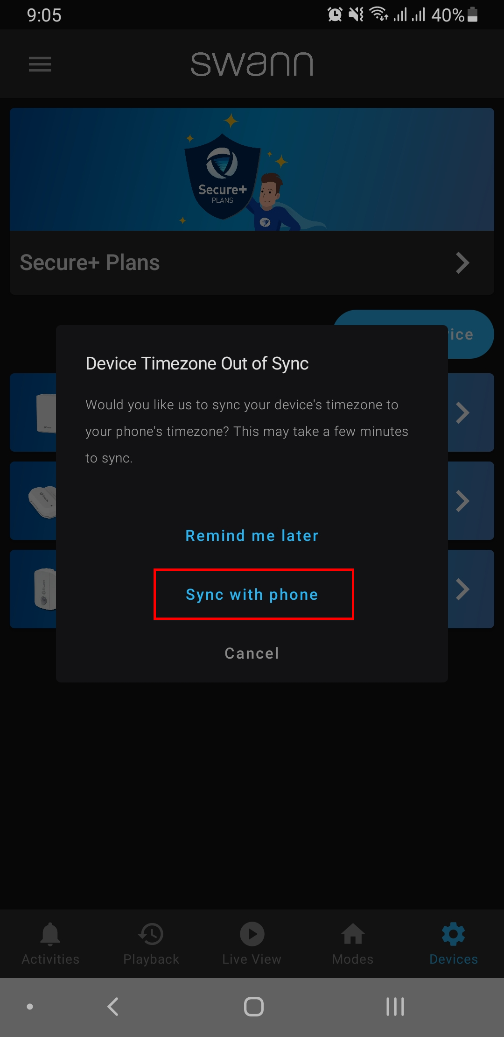Cancel the timezone sync dialog
The height and width of the screenshot is (1037, 504).
pos(252,653)
